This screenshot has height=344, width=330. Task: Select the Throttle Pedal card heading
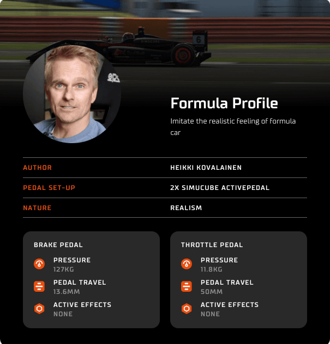[212, 245]
